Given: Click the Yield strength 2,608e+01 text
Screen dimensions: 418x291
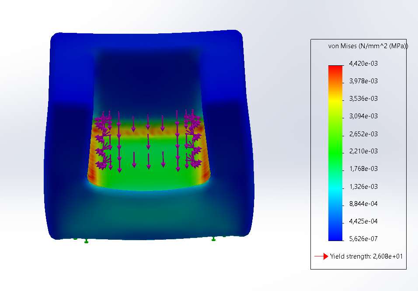Looking at the screenshot, I should click(x=366, y=256).
